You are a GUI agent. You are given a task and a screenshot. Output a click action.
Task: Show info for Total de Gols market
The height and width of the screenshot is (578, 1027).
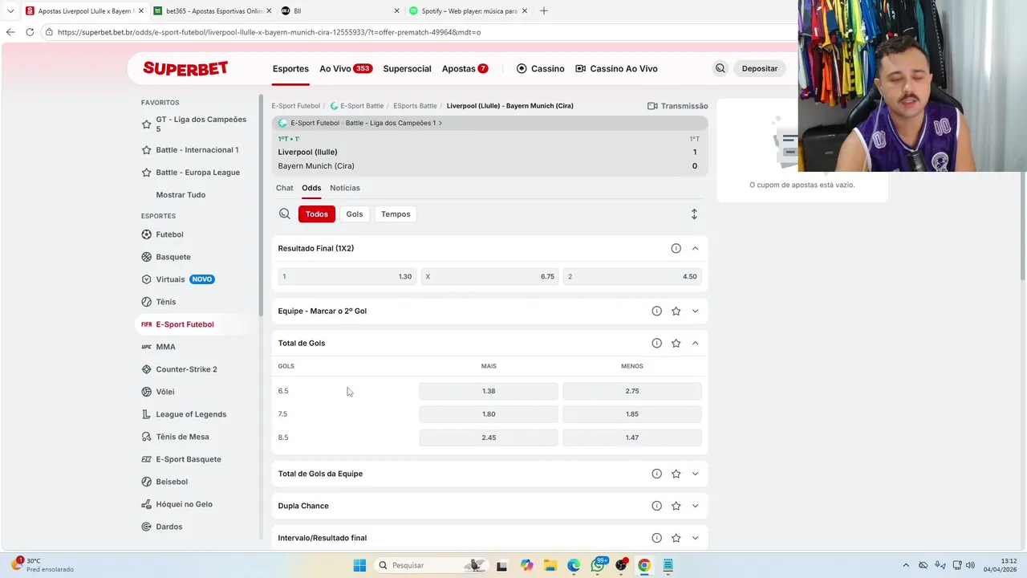(x=656, y=343)
